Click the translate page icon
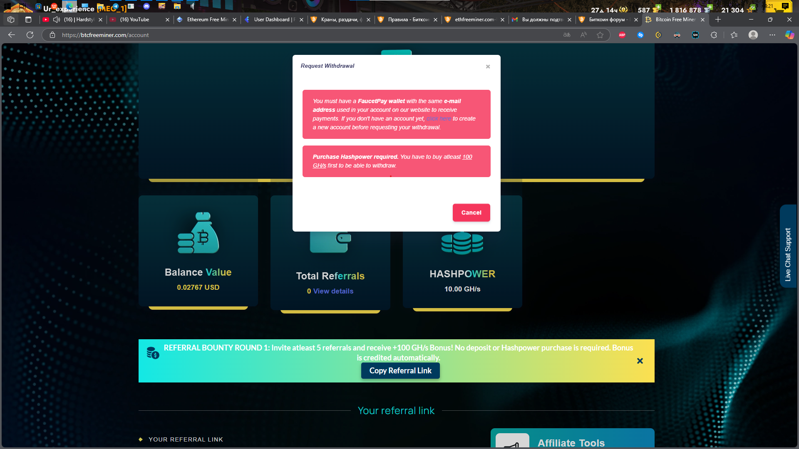The image size is (799, 449). (567, 35)
